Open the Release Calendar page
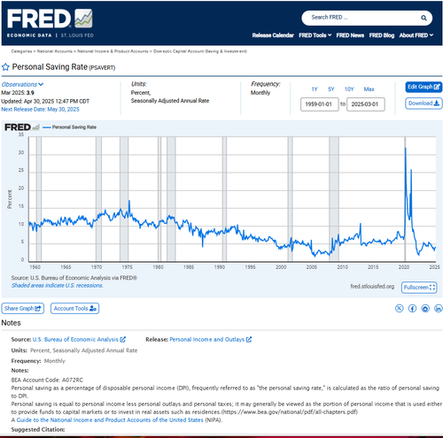Viewport: 443px width, 438px height. pos(273,35)
